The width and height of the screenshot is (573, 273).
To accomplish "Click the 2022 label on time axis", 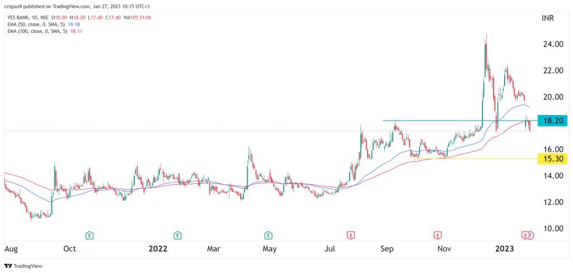I will 158,250.
